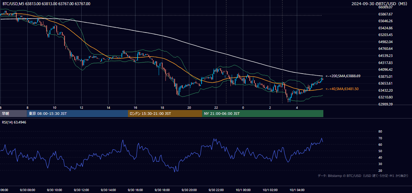Click the price axis value 64539.23

[x=385, y=56]
